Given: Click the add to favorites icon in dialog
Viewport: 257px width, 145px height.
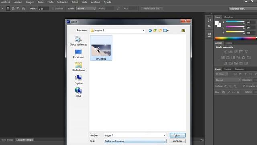Looking at the screenshot, I should [x=183, y=31].
